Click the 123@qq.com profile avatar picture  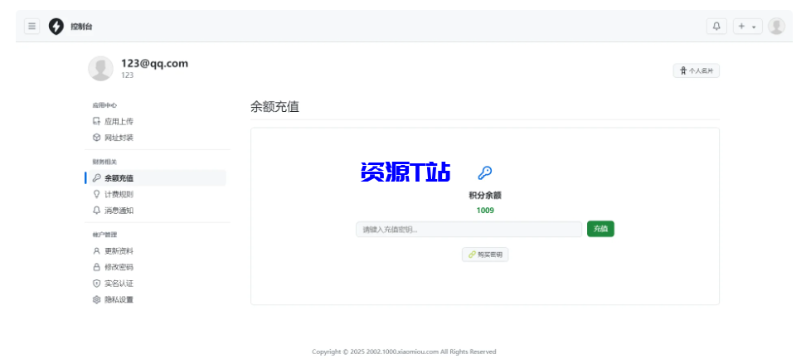pyautogui.click(x=100, y=69)
